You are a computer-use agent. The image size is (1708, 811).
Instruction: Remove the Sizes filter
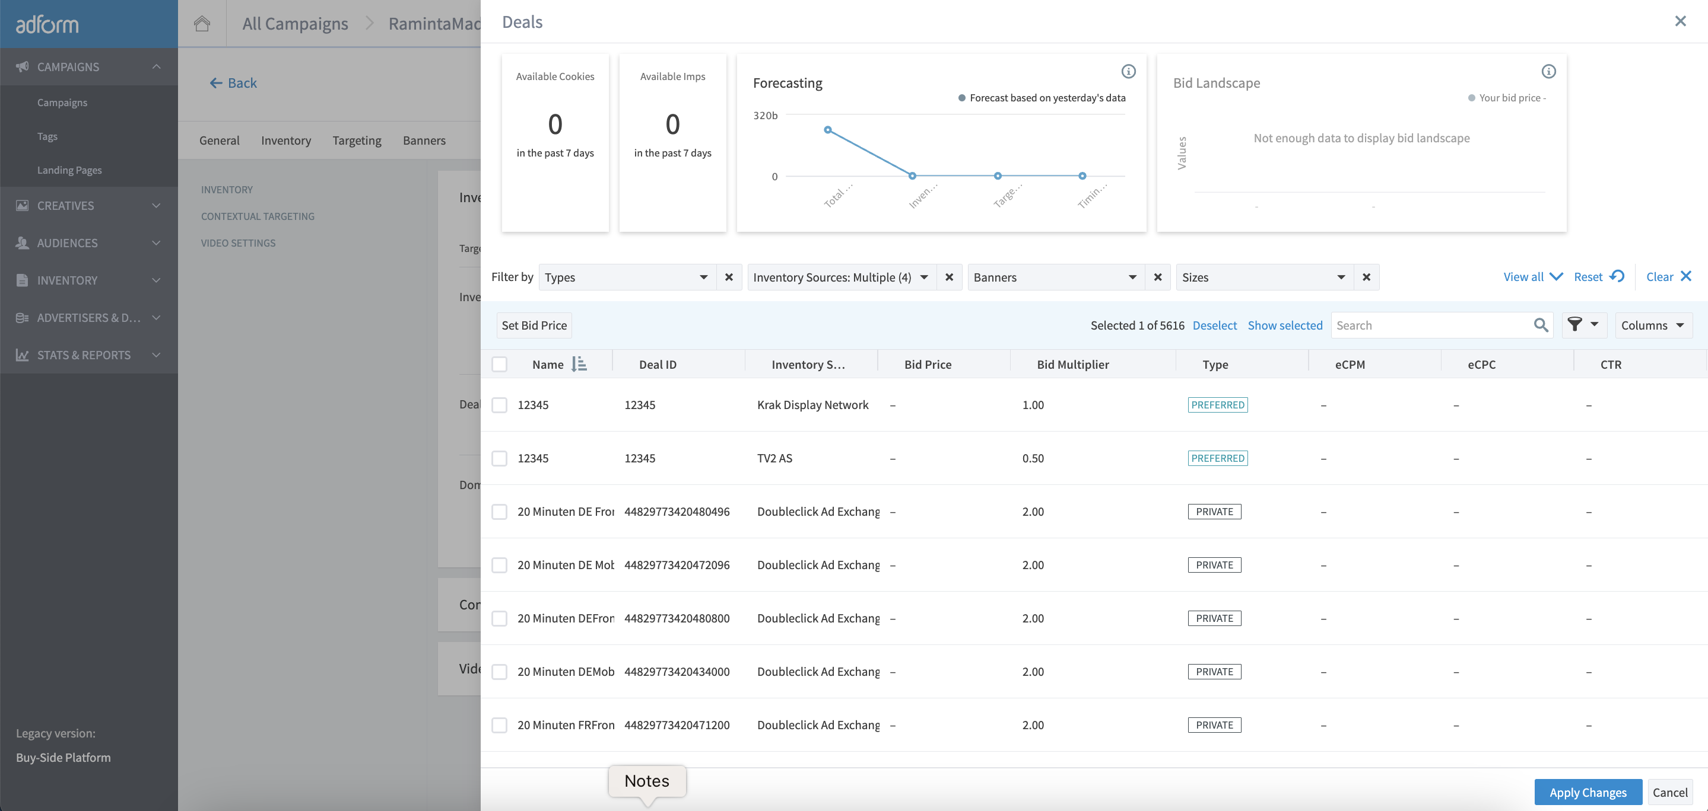pyautogui.click(x=1367, y=277)
